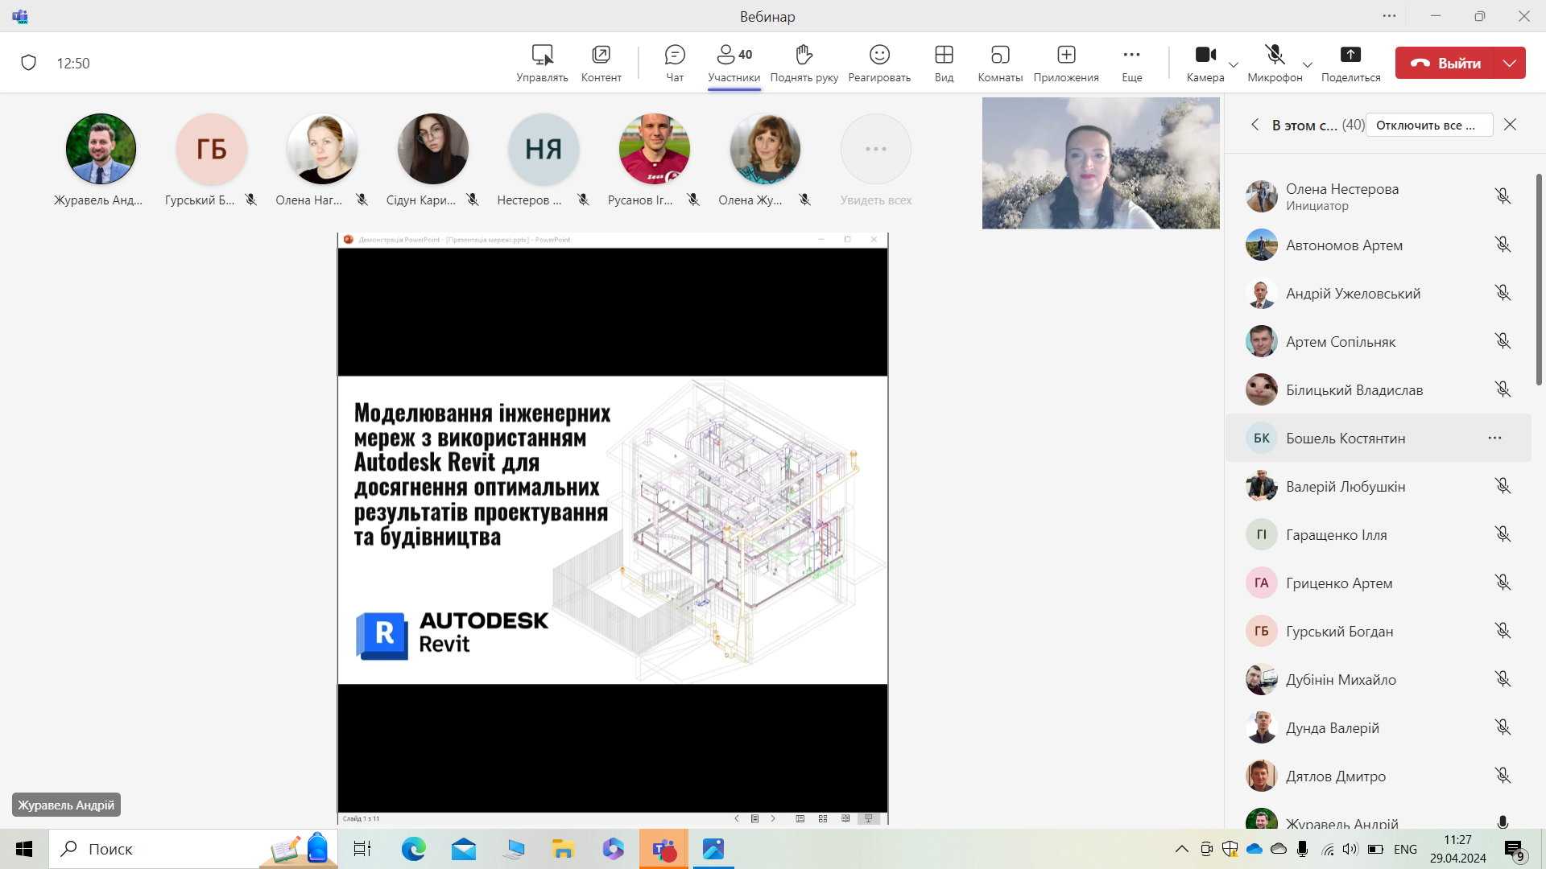The width and height of the screenshot is (1546, 869).
Task: Open the More (Еще) menu
Action: 1131,63
